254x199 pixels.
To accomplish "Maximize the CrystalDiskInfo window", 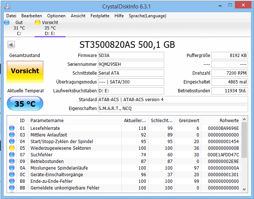I will pos(230,5).
